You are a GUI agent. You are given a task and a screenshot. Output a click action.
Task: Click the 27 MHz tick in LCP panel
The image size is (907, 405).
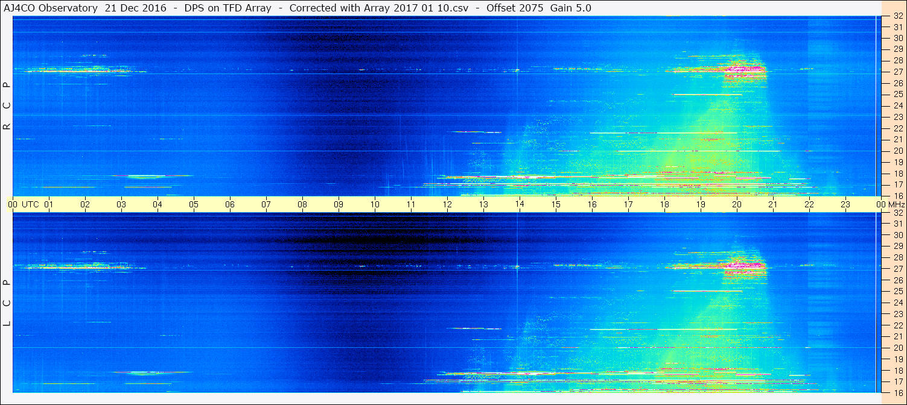click(897, 269)
